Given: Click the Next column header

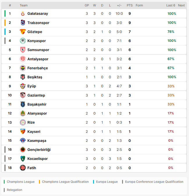Looking at the screenshot, I should pos(181,6).
